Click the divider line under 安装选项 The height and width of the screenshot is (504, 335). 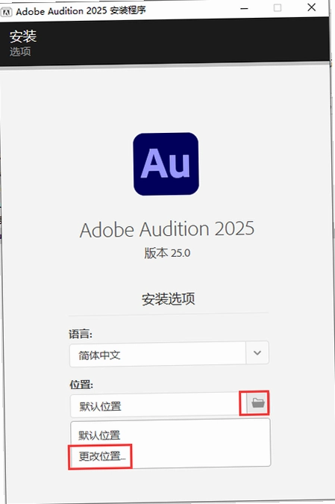[169, 313]
